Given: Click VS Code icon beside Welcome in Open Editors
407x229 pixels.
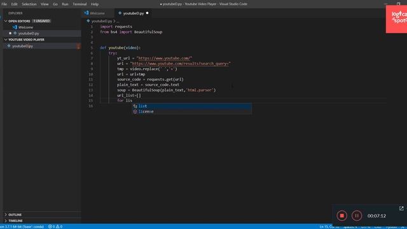Looking at the screenshot, I should [x=15, y=27].
